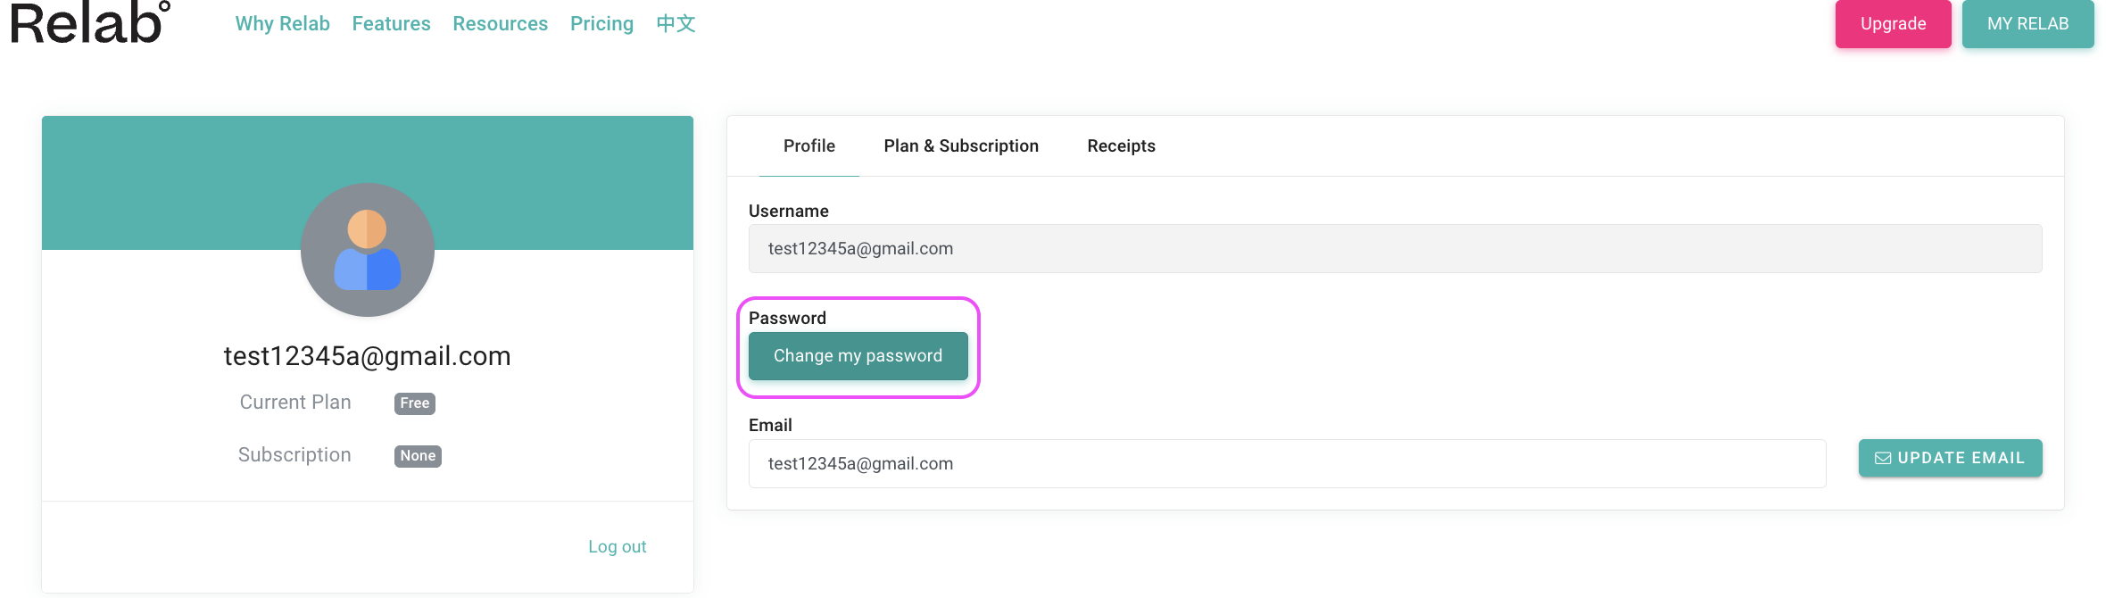Click the user avatar icon

pyautogui.click(x=368, y=250)
